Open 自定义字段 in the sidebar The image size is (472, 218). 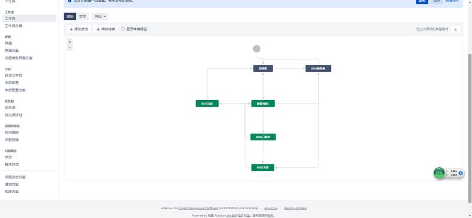click(x=14, y=75)
